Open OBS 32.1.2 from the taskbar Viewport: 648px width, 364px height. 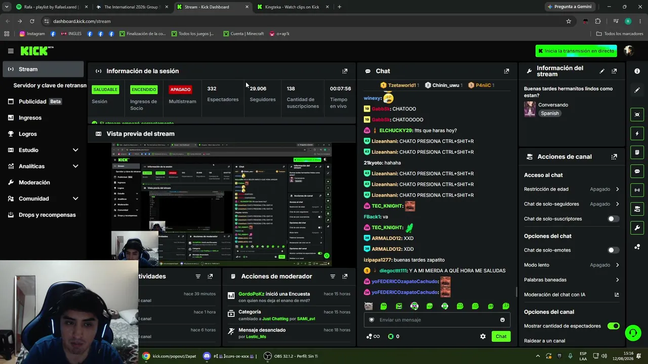coord(291,356)
